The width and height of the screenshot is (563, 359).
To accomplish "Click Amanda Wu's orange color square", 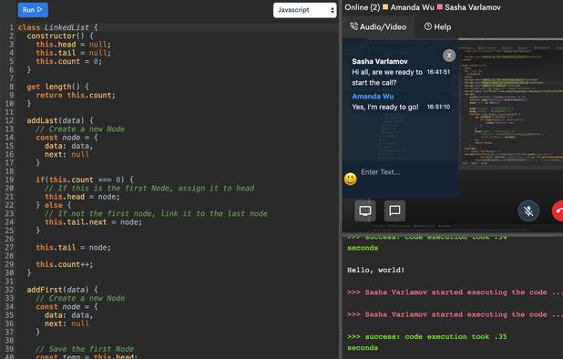I will [385, 6].
